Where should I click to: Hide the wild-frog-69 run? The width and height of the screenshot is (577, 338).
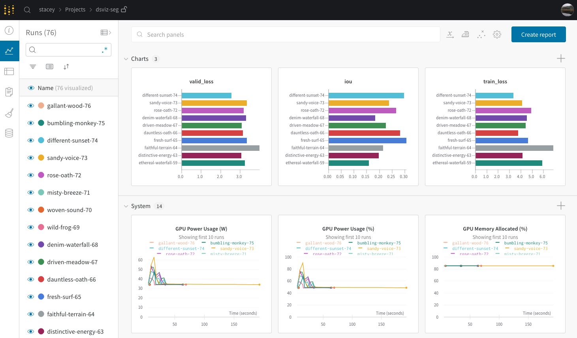pyautogui.click(x=31, y=227)
